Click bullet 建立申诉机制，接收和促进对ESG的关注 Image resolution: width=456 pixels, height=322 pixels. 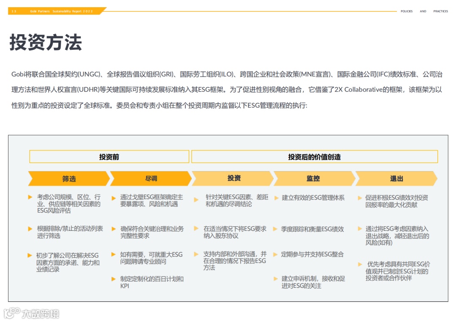click(313, 282)
